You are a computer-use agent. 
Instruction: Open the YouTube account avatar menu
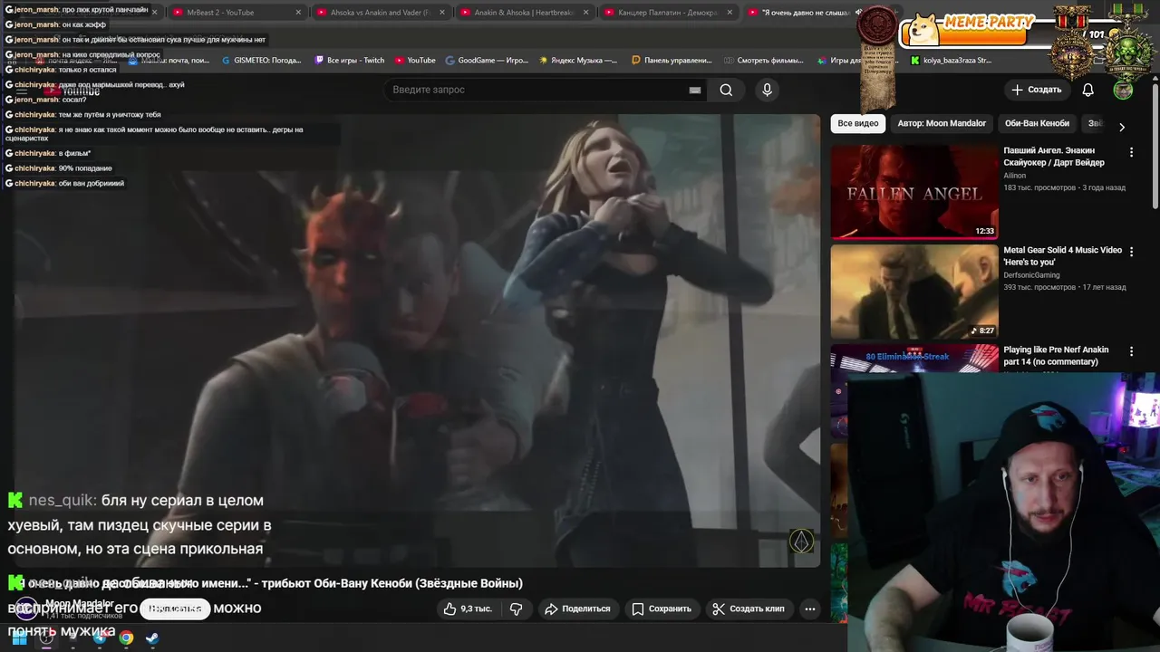[x=1123, y=90]
